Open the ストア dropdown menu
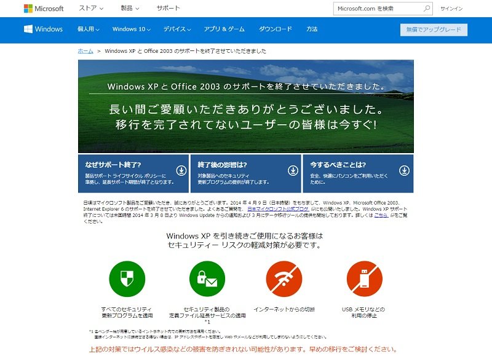Viewport: 492px width, 359px height. pos(91,8)
